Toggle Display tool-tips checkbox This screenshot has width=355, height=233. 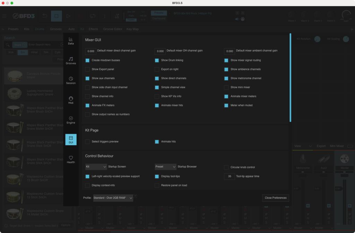157,176
